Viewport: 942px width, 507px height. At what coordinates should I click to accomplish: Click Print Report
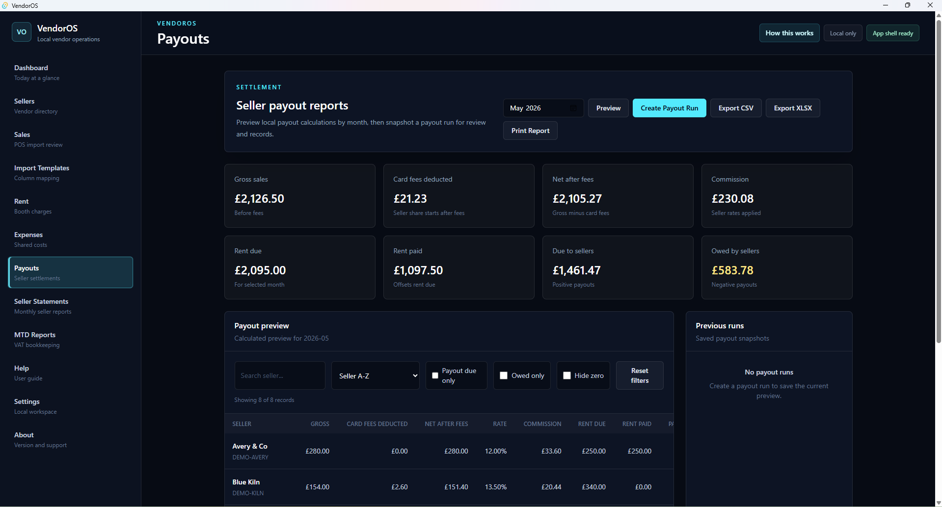pyautogui.click(x=530, y=131)
